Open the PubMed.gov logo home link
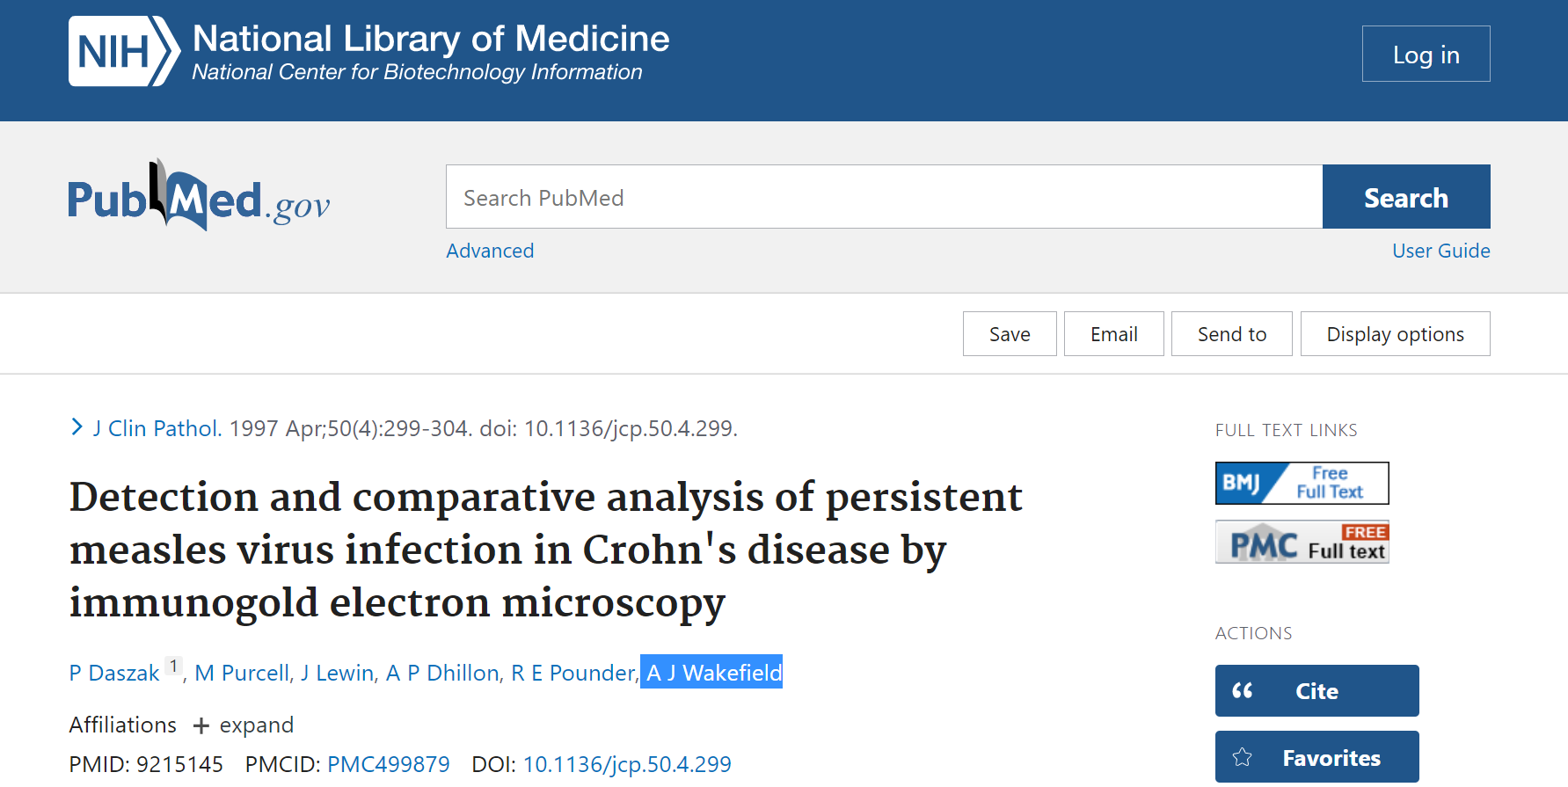The height and width of the screenshot is (787, 1568). (x=199, y=197)
